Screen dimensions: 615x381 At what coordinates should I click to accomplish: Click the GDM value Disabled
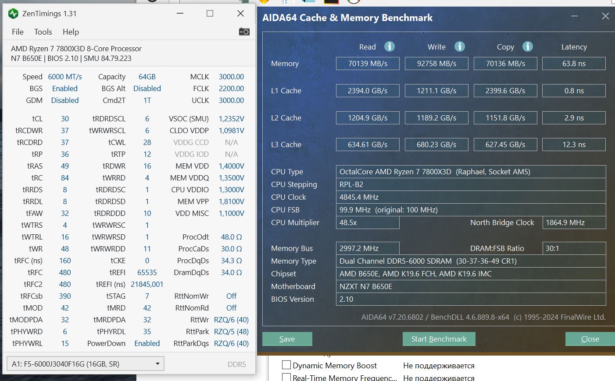[65, 100]
